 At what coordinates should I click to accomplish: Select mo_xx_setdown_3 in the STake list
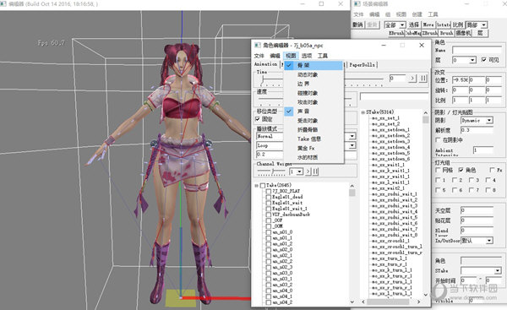point(390,141)
